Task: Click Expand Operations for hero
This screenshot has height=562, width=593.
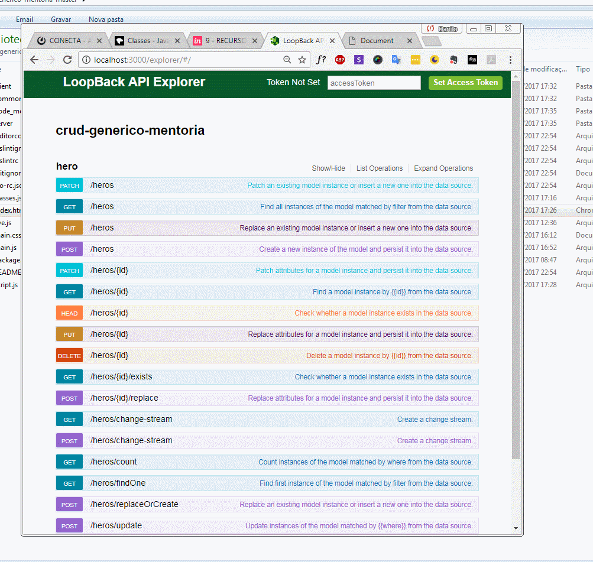Action: [443, 168]
